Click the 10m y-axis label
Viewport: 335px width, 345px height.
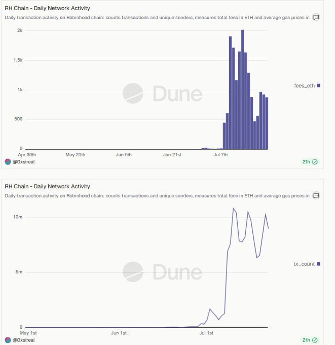click(18, 217)
